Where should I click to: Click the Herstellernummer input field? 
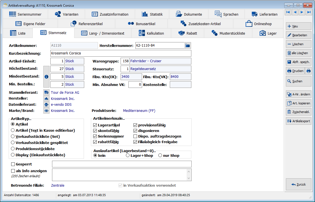(160, 45)
